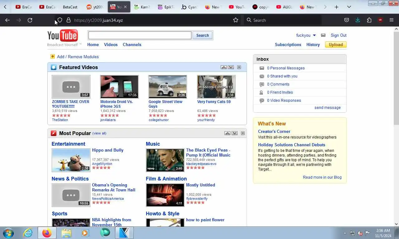Show hidden system tray icons
The height and width of the screenshot is (239, 399).
point(345,233)
